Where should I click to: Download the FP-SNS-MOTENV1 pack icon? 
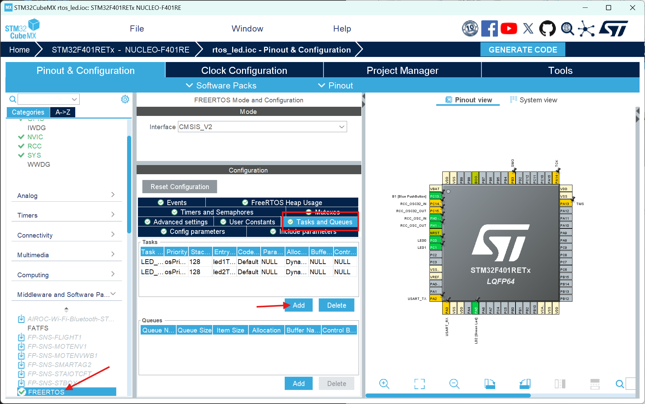(x=21, y=346)
